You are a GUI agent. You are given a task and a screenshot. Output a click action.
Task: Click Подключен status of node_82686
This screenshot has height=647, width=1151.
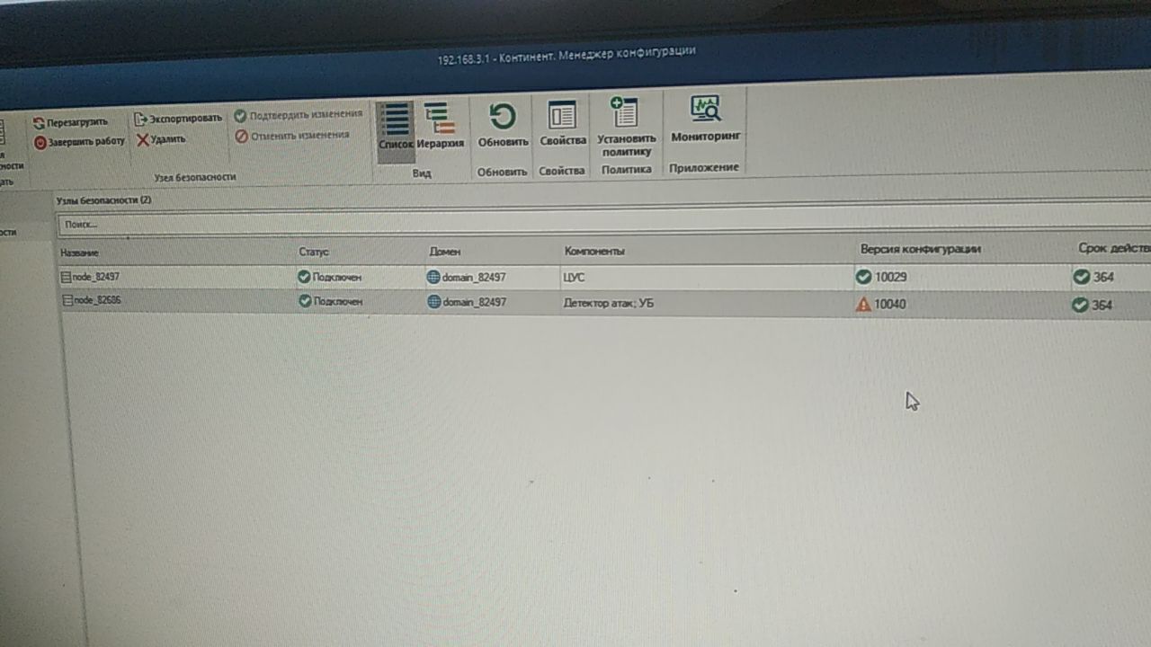pyautogui.click(x=330, y=301)
